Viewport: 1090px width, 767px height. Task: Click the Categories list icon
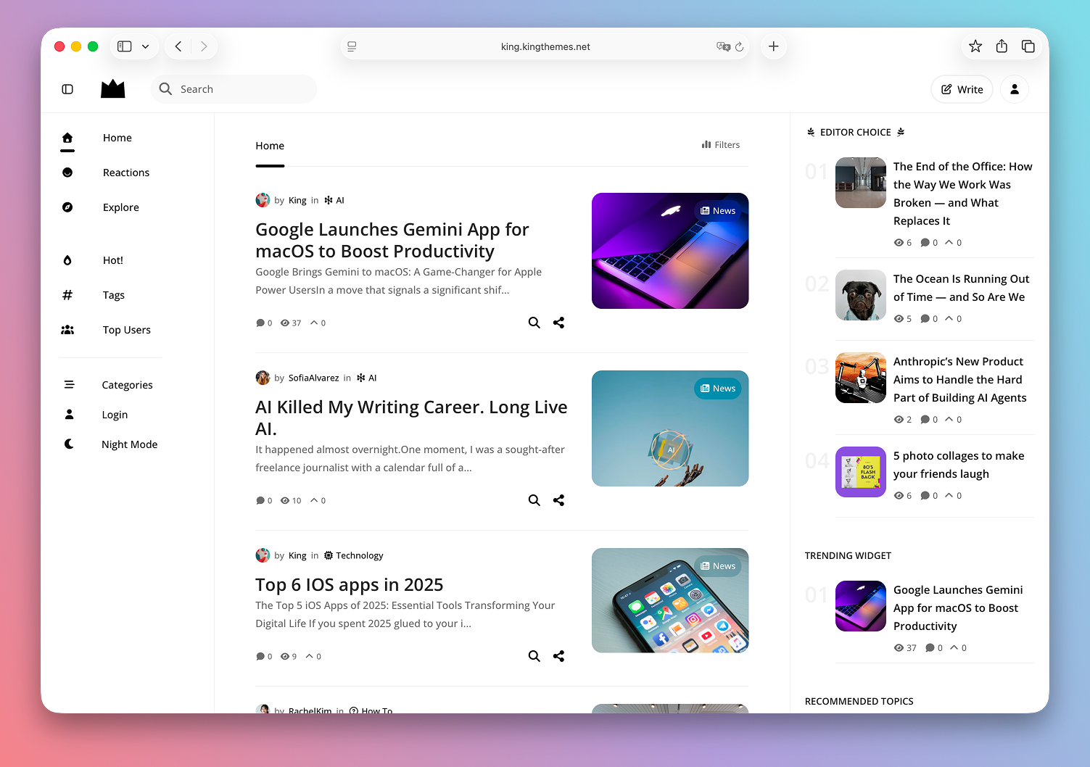pyautogui.click(x=69, y=384)
